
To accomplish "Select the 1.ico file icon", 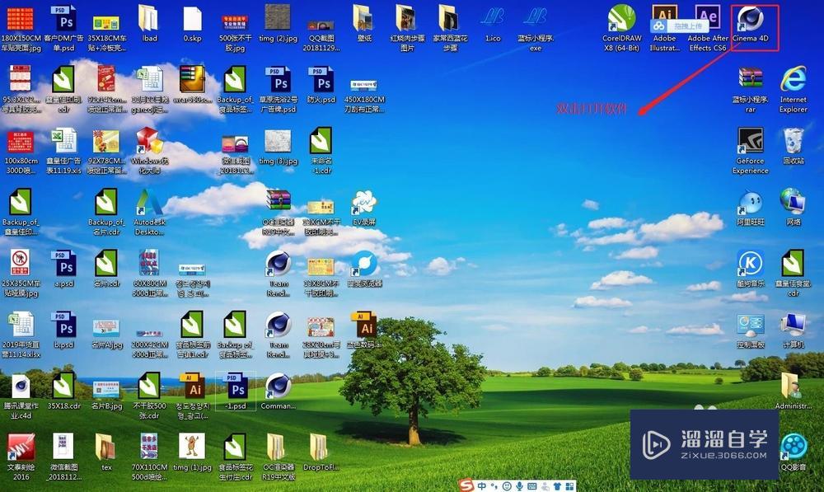I will point(493,24).
